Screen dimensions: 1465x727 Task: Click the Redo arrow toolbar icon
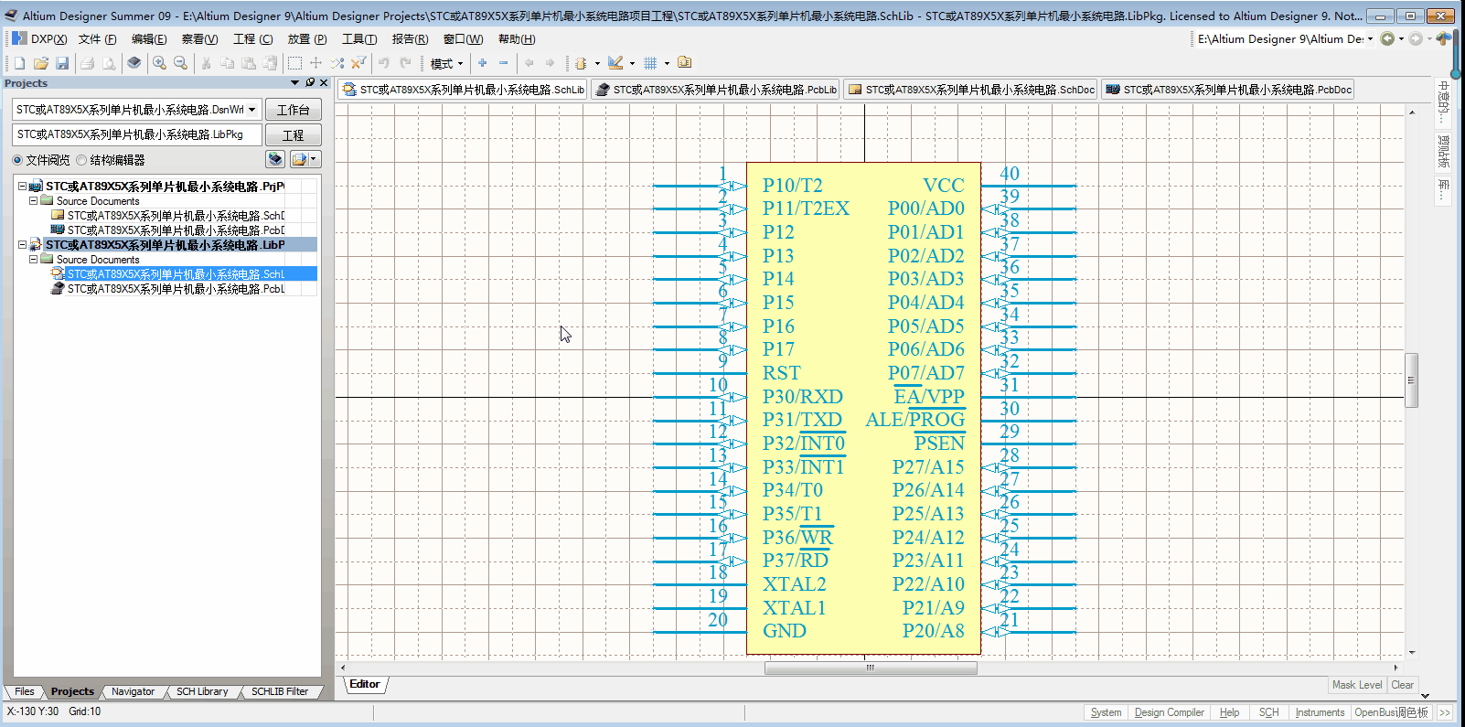point(405,63)
